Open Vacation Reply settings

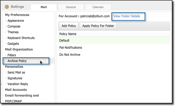point(18,84)
